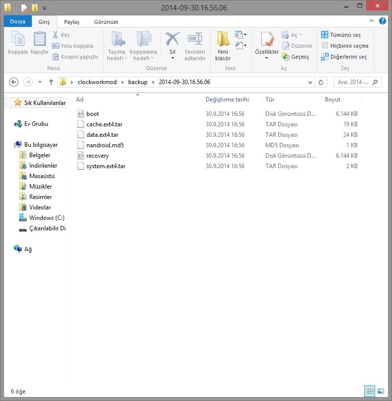Viewport: 392px width, 401px height.
Task: Switch to details view in status bar
Action: [370, 391]
